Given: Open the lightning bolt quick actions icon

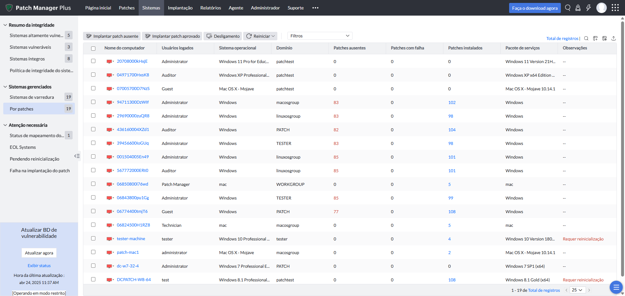Looking at the screenshot, I should point(588,8).
